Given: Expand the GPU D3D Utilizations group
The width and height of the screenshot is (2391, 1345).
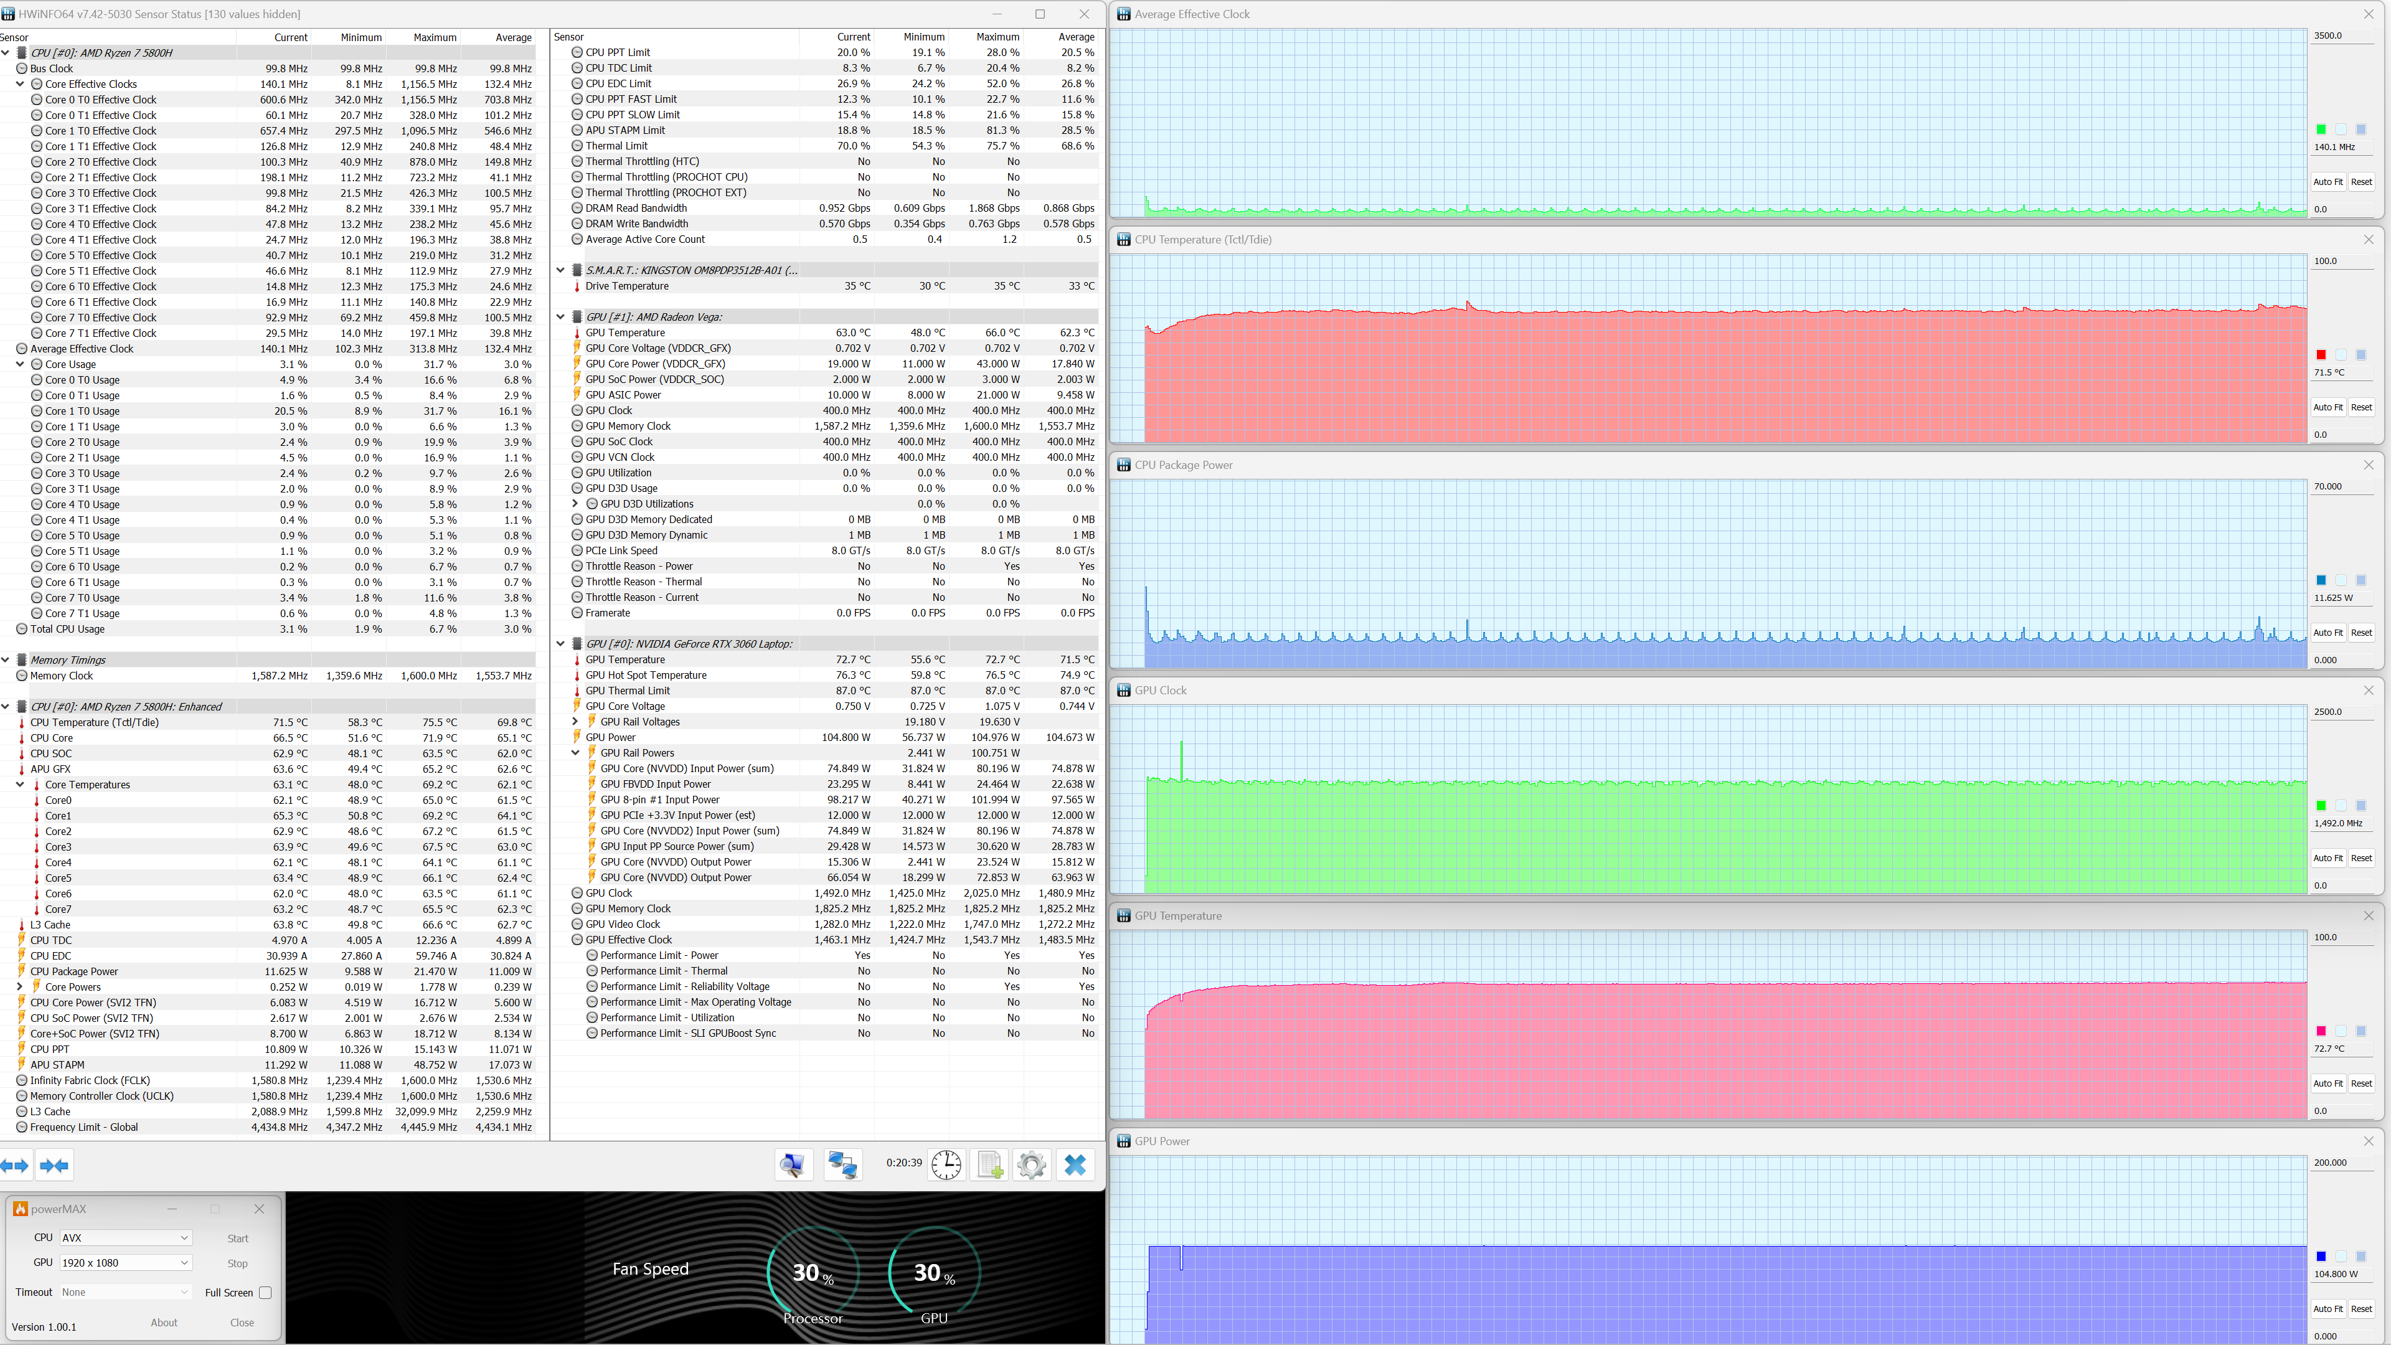Looking at the screenshot, I should [575, 504].
